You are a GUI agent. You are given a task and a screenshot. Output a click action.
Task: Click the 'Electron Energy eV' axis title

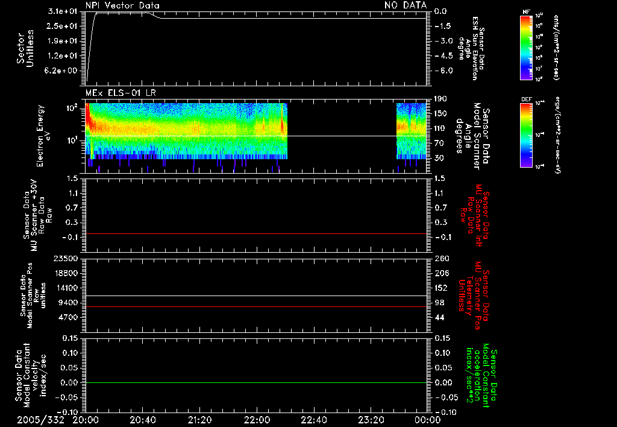coord(43,136)
